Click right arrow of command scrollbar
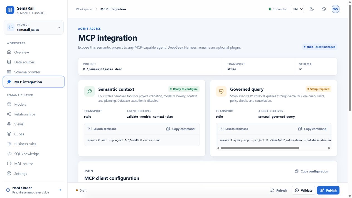 pyautogui.click(x=329, y=148)
